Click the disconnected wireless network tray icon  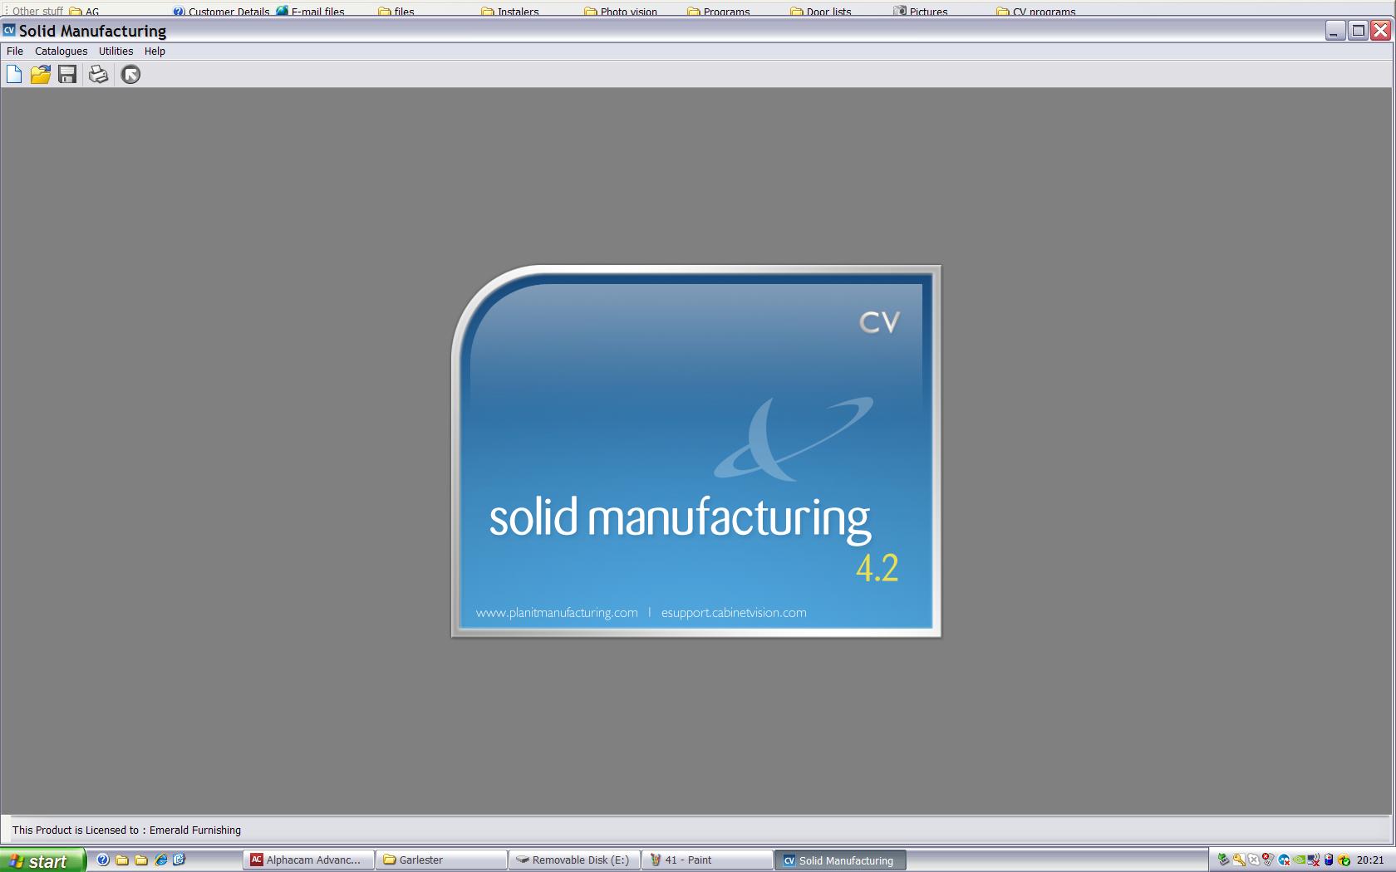[1314, 860]
